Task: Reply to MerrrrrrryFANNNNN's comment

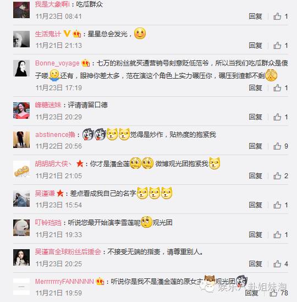Action: (251, 293)
